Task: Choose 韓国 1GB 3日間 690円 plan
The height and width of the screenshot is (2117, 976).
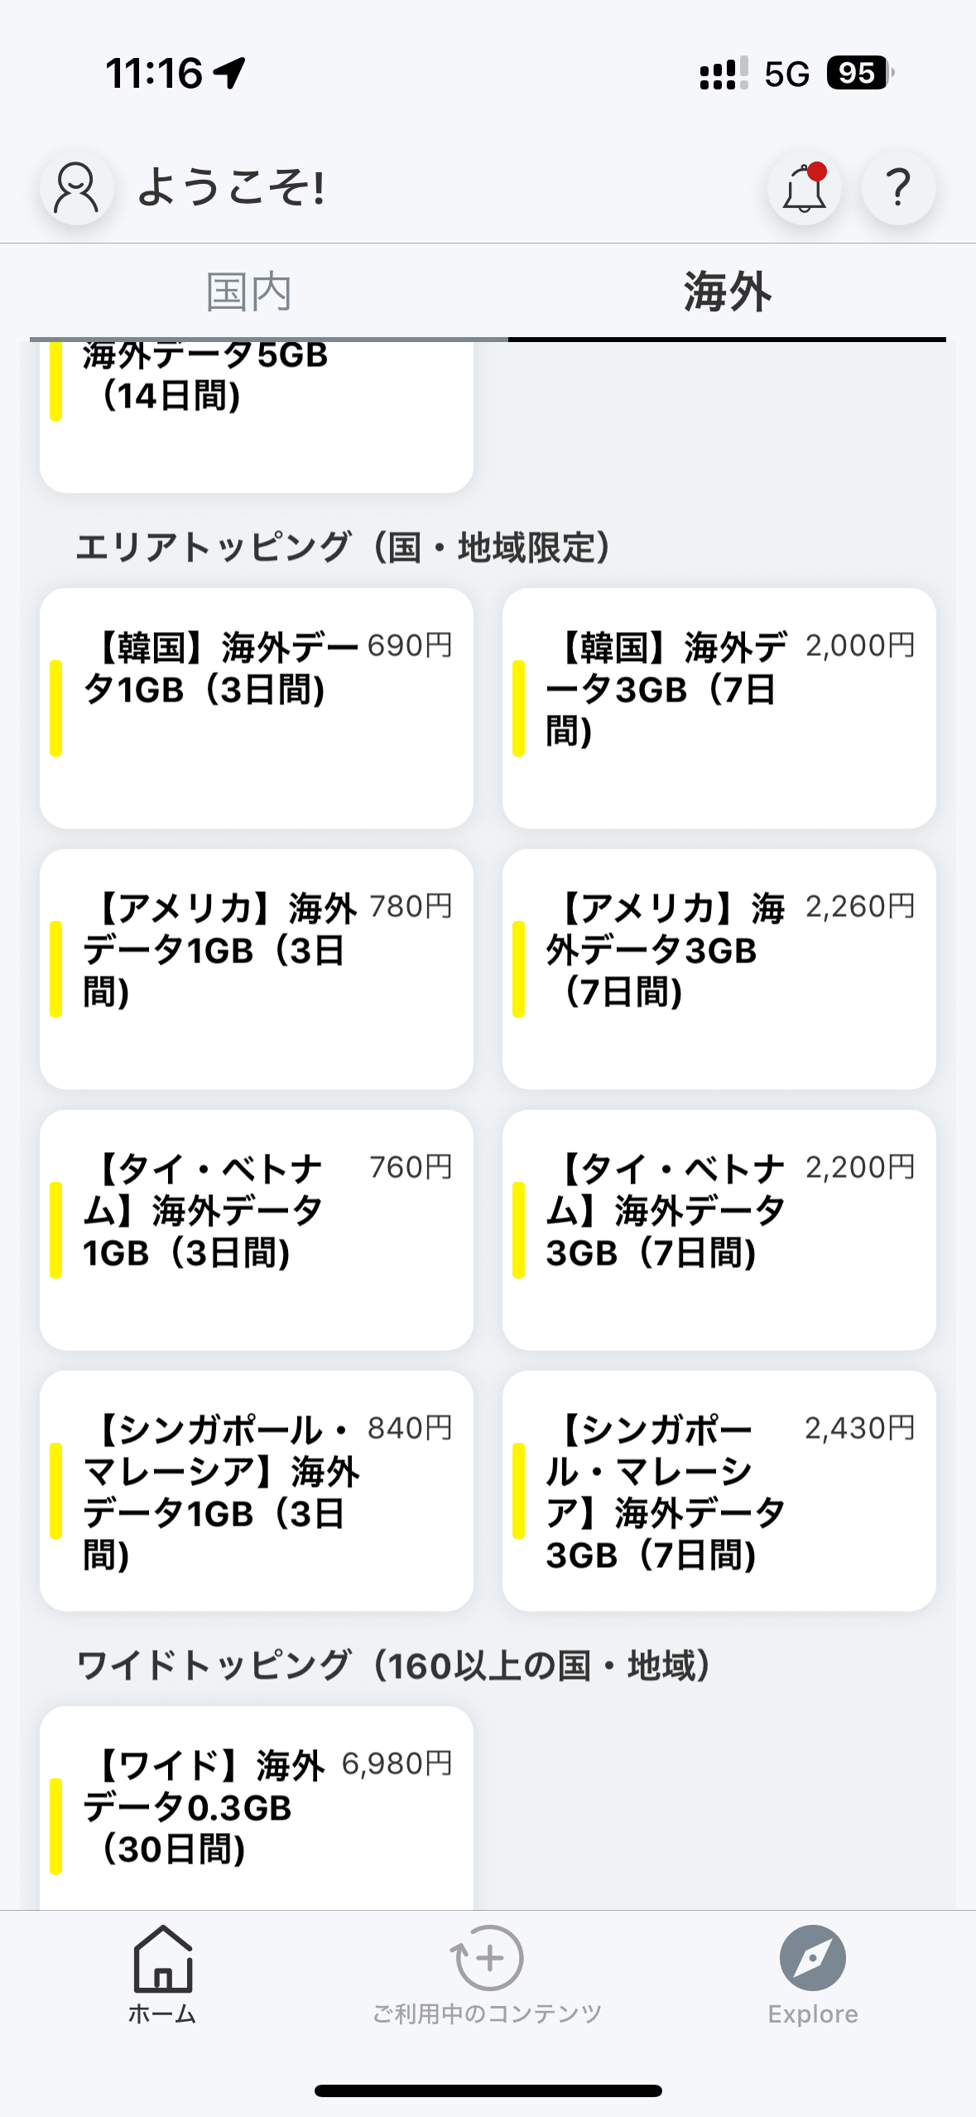Action: tap(257, 708)
